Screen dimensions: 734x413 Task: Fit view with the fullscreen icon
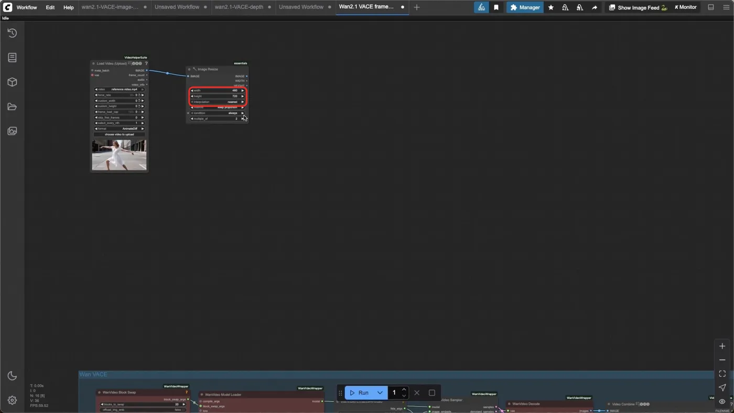click(722, 374)
